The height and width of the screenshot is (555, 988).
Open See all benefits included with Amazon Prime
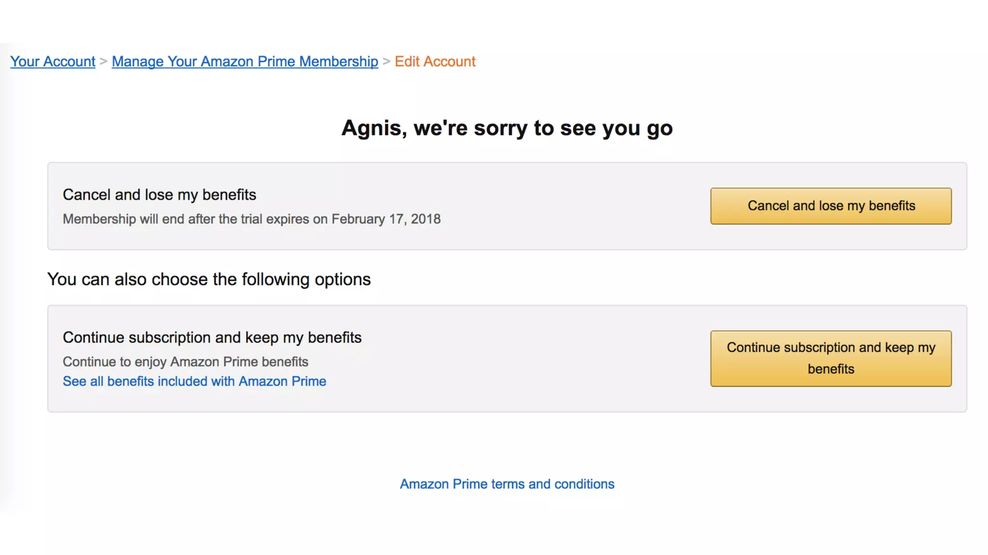(x=194, y=382)
